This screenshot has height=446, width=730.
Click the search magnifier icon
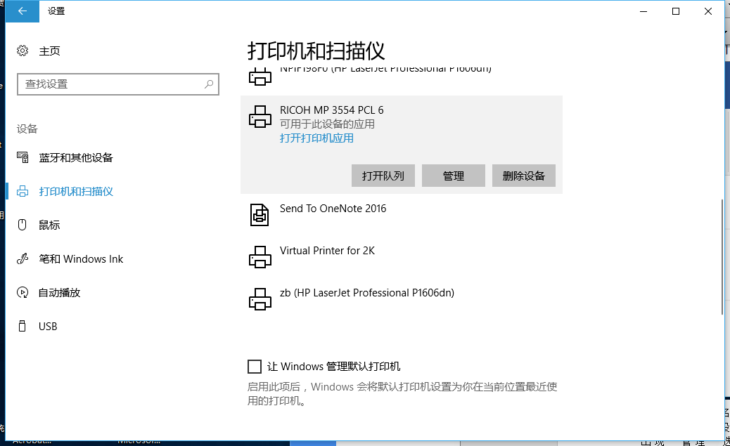coord(209,84)
